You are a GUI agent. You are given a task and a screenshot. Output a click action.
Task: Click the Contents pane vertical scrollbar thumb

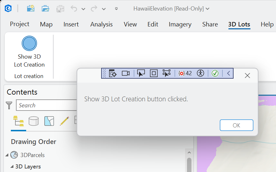coord(189,165)
